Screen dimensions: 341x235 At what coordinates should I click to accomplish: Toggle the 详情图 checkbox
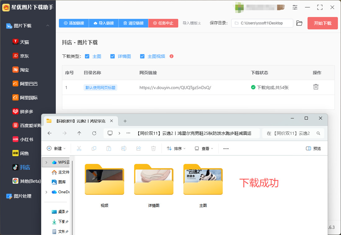[x=113, y=56]
